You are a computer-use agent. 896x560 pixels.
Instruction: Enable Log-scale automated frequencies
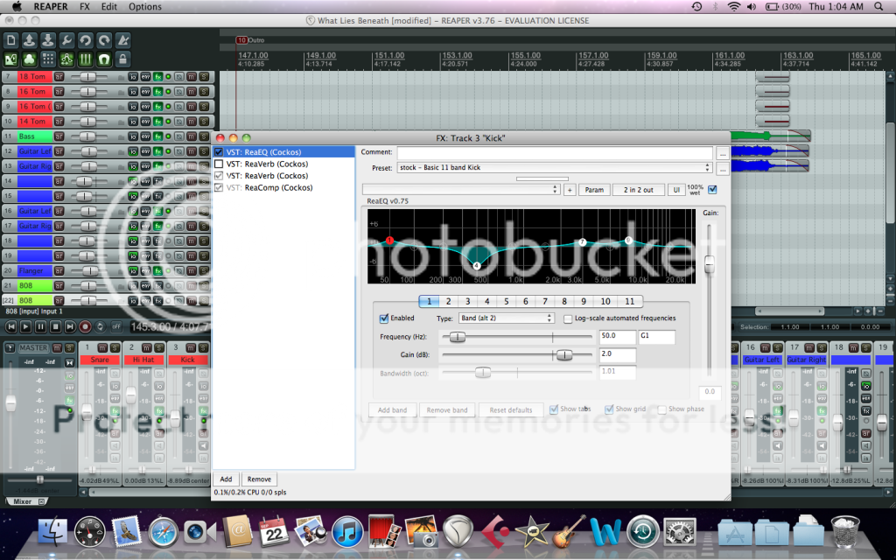(x=568, y=318)
